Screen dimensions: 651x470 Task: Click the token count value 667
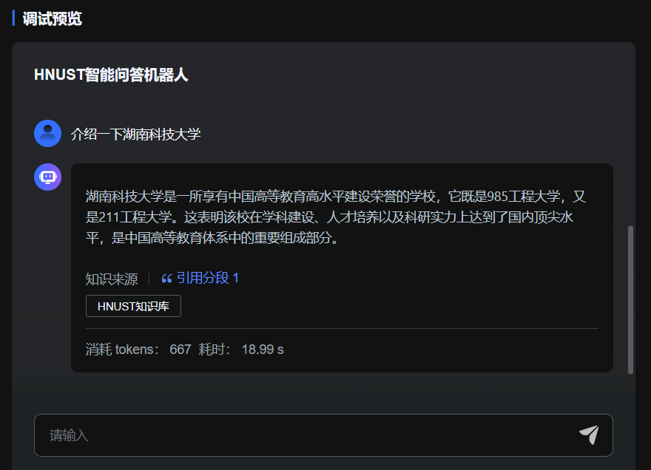click(181, 350)
